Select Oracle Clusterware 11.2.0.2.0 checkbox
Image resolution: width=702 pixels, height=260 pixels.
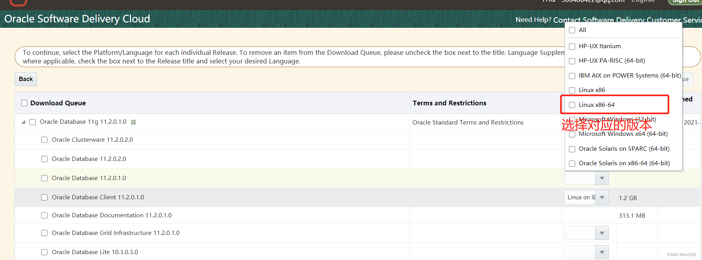point(44,140)
